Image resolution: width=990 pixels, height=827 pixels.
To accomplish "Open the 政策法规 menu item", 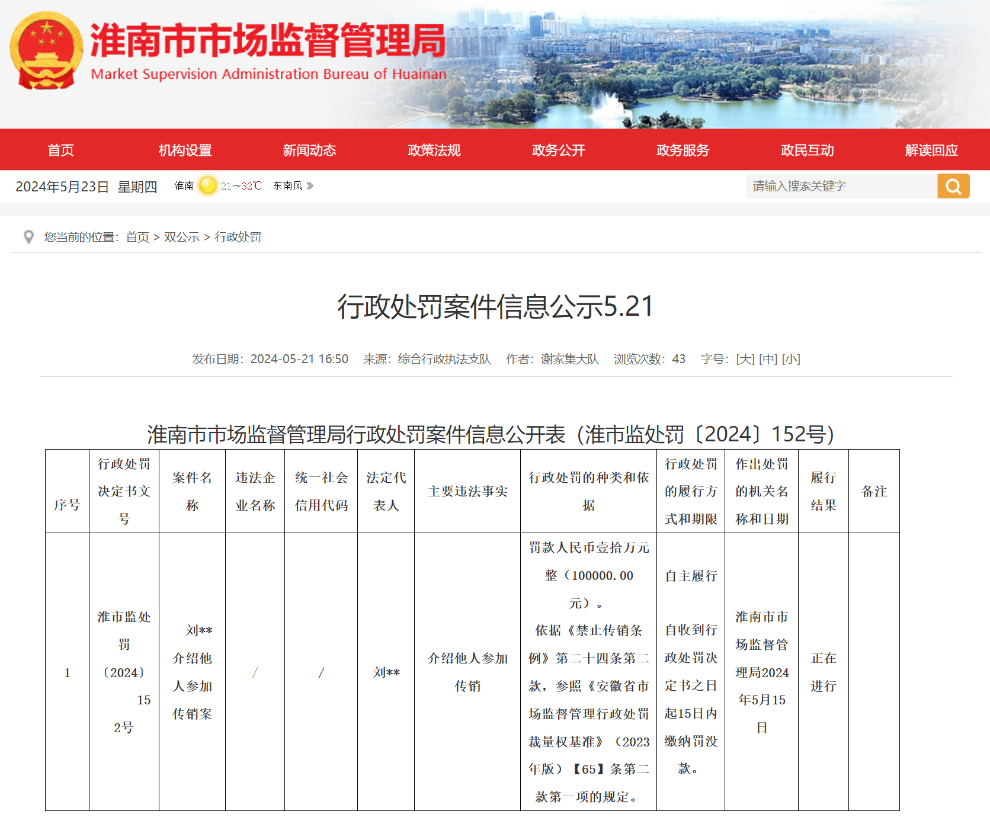I will 434,150.
